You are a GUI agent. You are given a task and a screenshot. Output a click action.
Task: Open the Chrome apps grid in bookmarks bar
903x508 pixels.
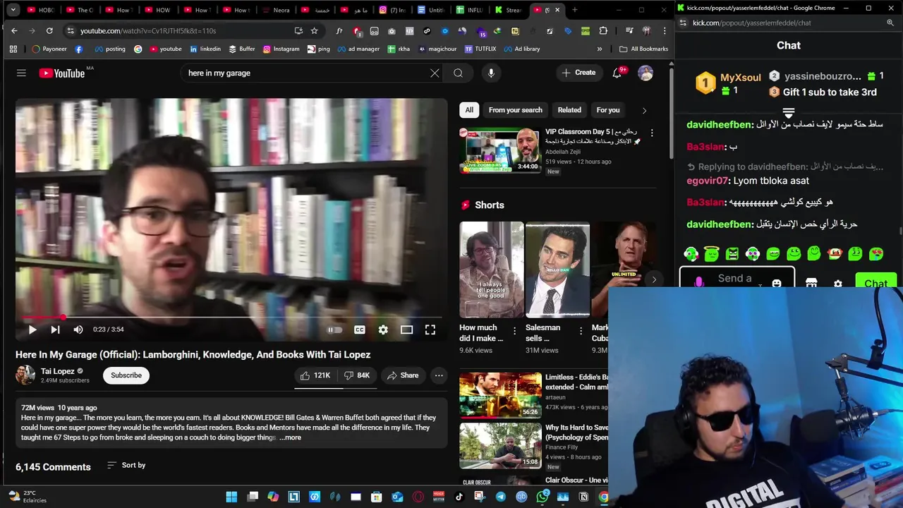point(13,49)
